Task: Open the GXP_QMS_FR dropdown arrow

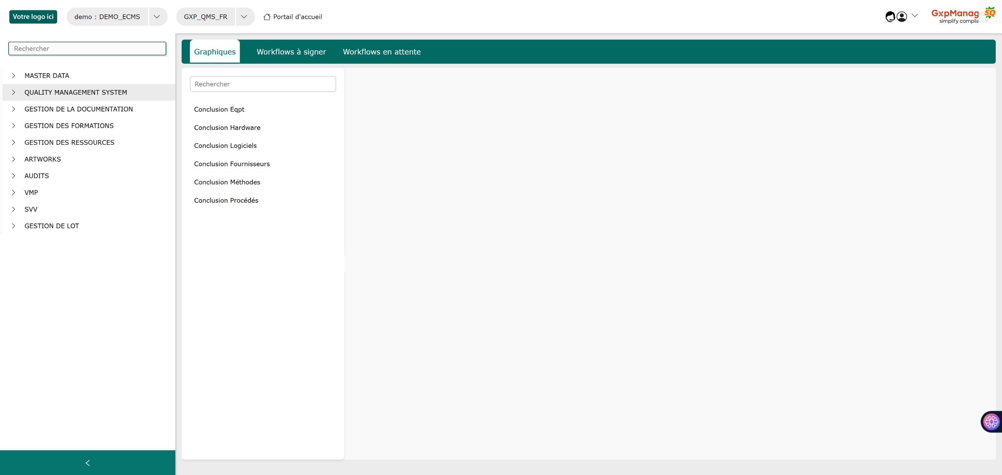Action: coord(244,17)
